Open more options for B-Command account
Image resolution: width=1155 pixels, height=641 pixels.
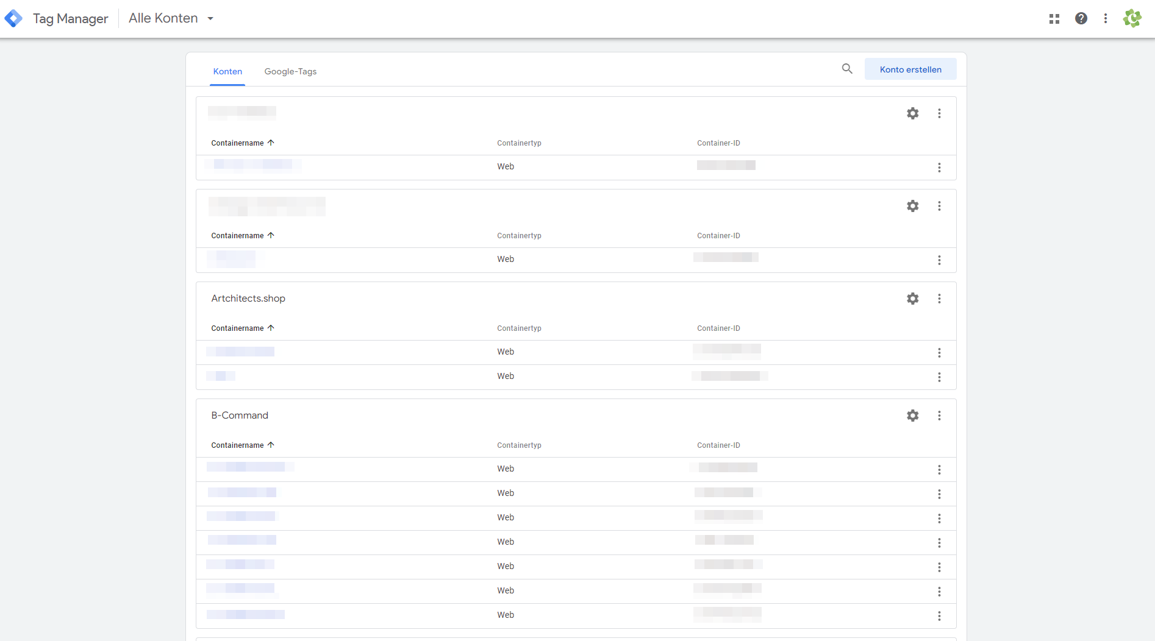pos(940,416)
